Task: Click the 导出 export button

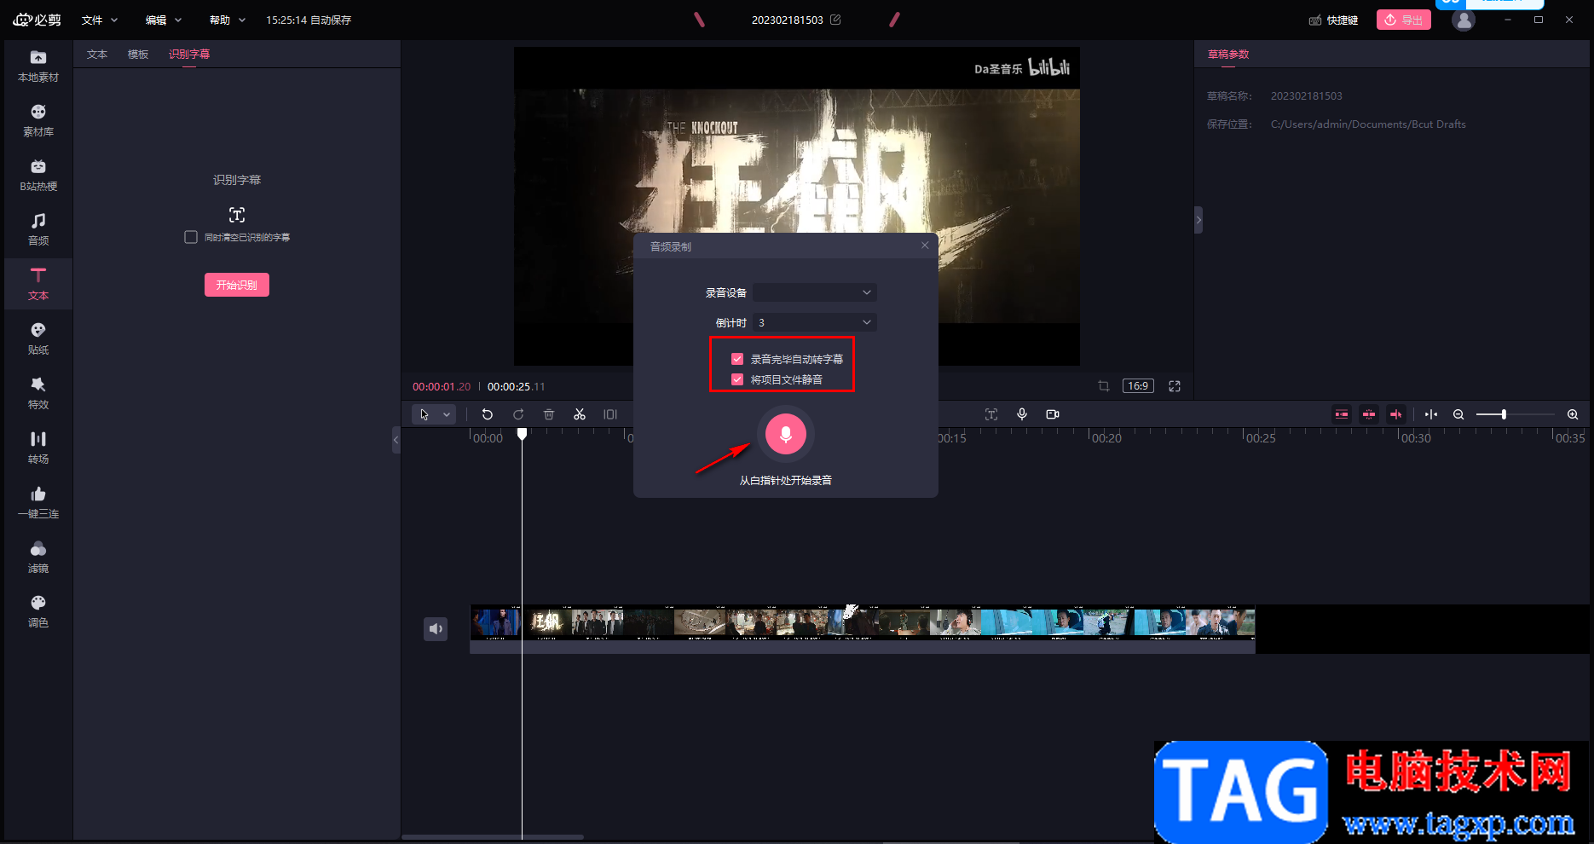Action: pyautogui.click(x=1404, y=20)
